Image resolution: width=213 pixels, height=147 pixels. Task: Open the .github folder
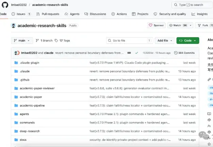[24, 80]
